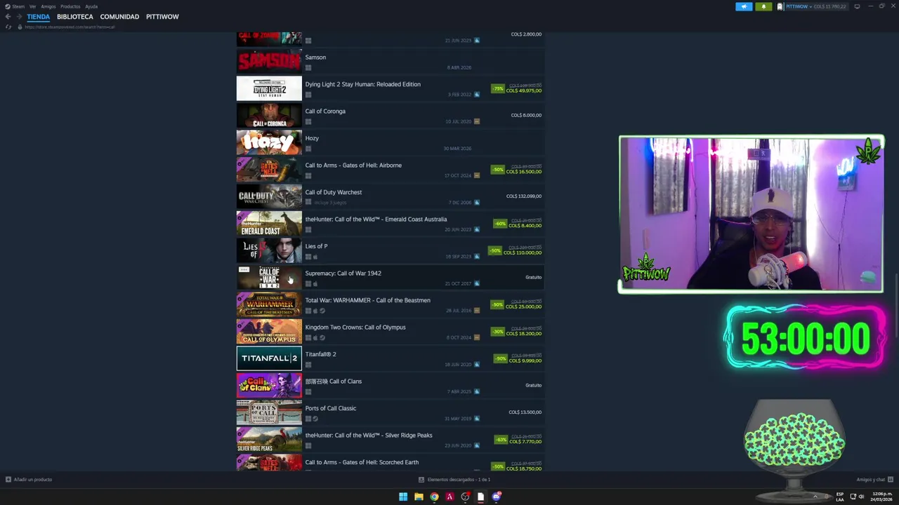Click the review rating icon for Dying Light 2

tap(477, 95)
